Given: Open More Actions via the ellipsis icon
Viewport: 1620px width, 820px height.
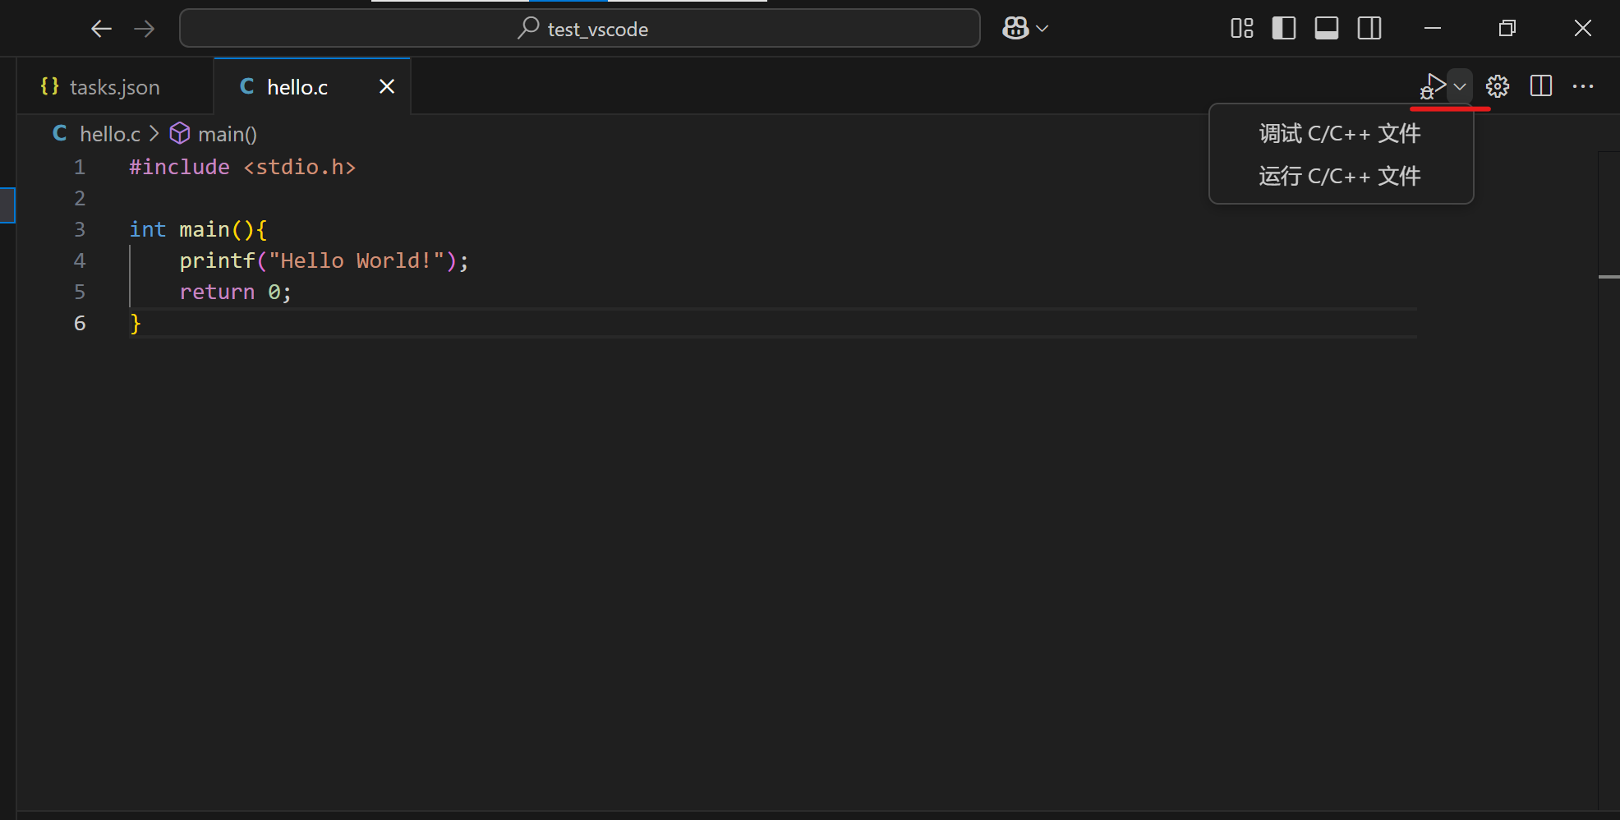Looking at the screenshot, I should pos(1583,86).
